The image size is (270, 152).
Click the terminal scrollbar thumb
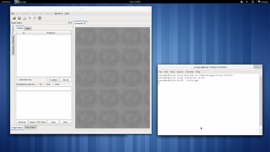coord(261,128)
